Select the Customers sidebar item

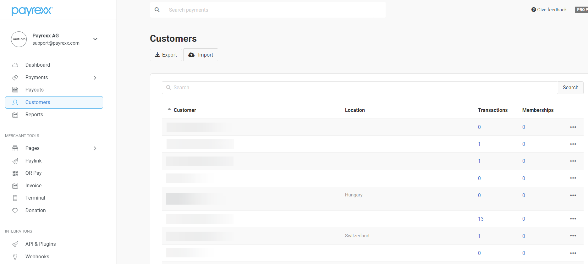pyautogui.click(x=54, y=102)
